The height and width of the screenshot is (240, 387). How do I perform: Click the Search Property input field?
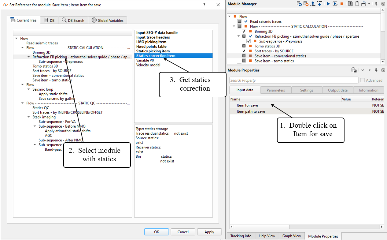[x=293, y=80]
